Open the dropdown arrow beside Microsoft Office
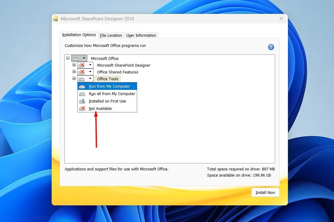Viewport: 334px width, 222px height. 84,58
